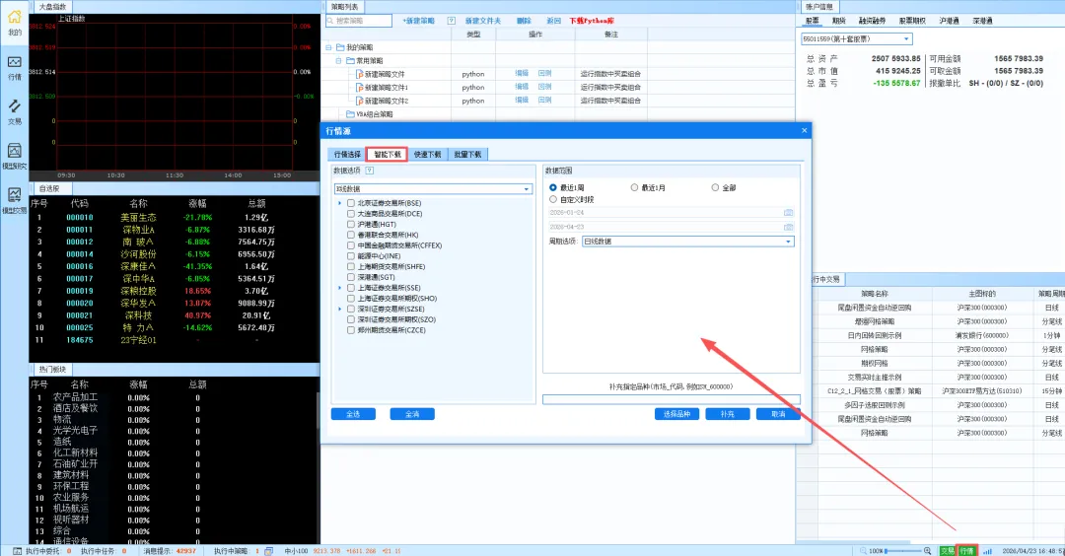Viewport: 1065px width, 556px height.
Task: Switch to 智能下载 tab
Action: coord(388,154)
